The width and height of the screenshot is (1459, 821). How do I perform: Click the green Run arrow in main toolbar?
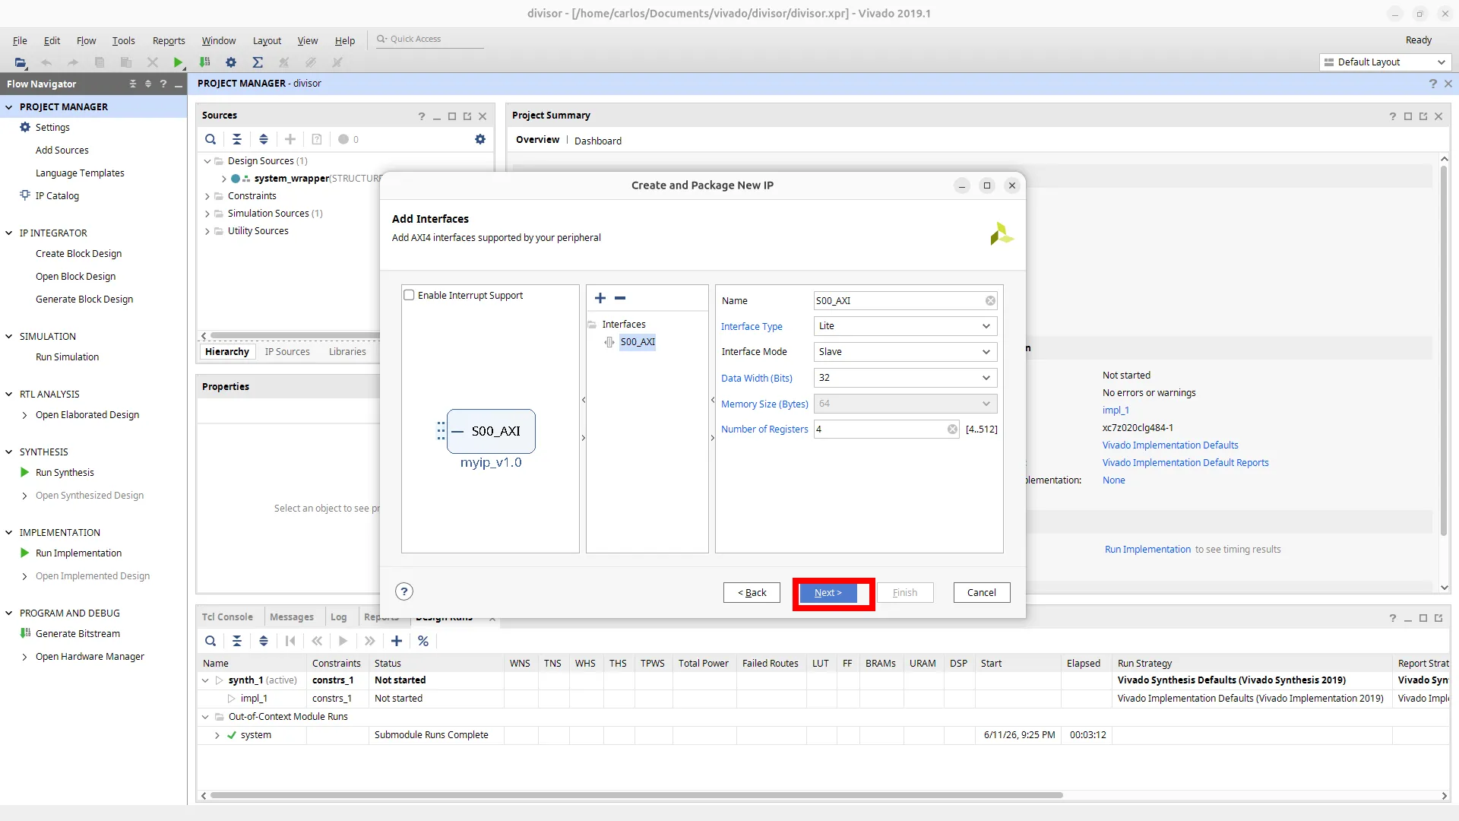[x=178, y=62]
